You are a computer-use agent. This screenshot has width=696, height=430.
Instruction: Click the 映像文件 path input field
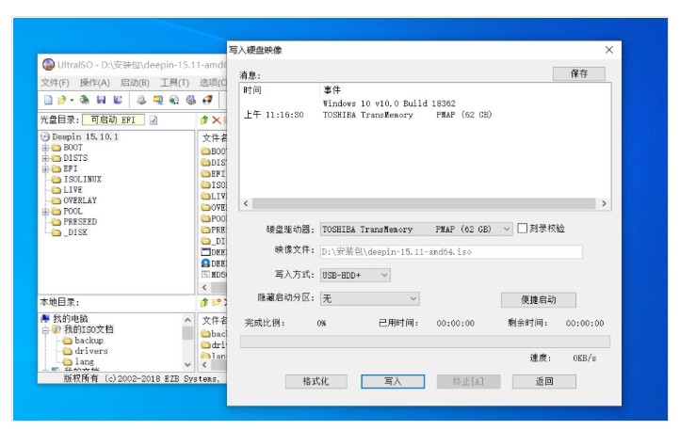tap(450, 252)
